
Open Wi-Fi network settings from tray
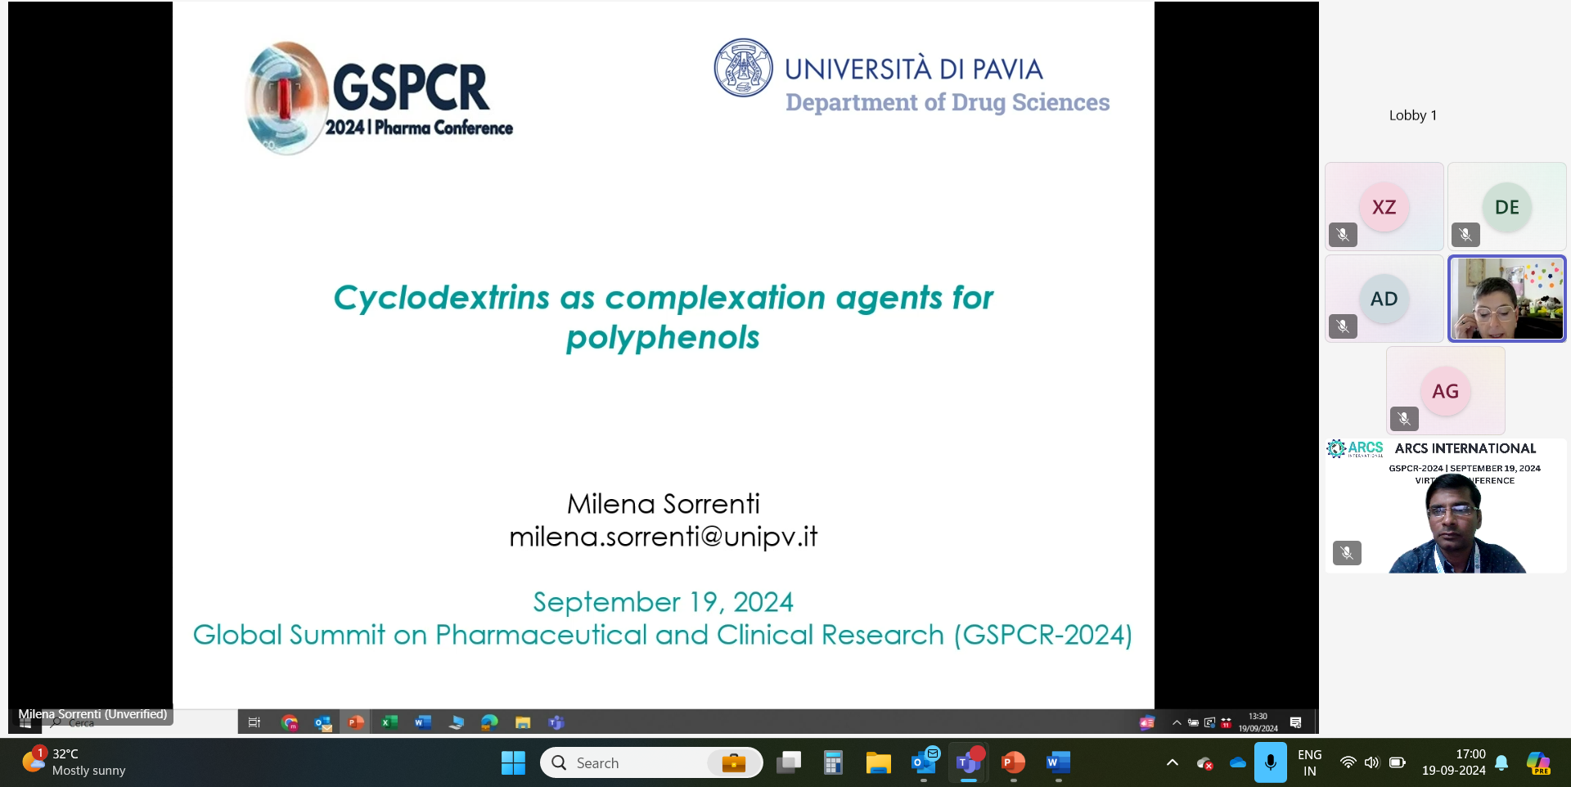tap(1348, 762)
